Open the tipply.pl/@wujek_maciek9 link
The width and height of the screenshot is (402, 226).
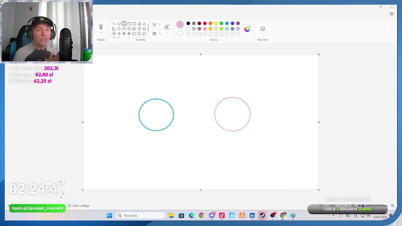(x=37, y=208)
